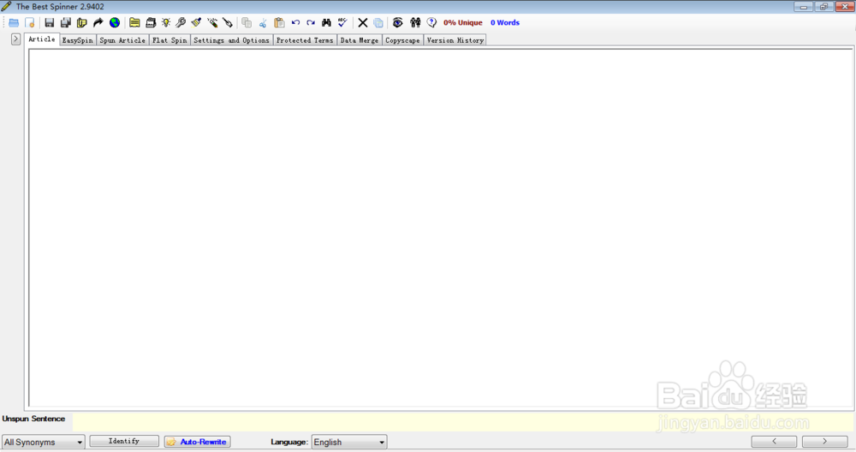Screen dimensions: 856x452
Task: Click the eye icon in toolbar
Action: pos(398,23)
